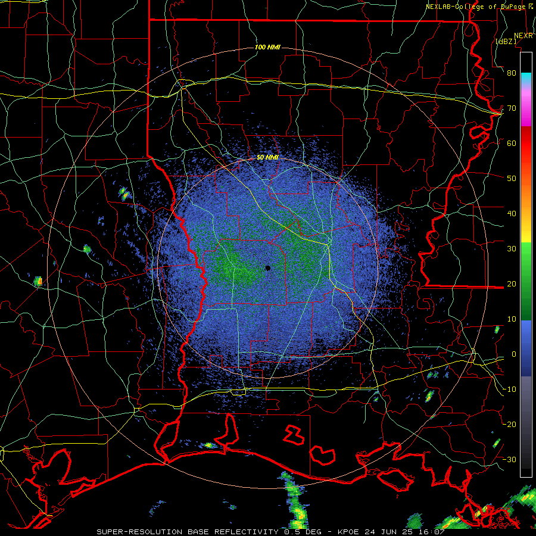
Task: Click the 50 value on the dBZ scale
Action: point(512,179)
